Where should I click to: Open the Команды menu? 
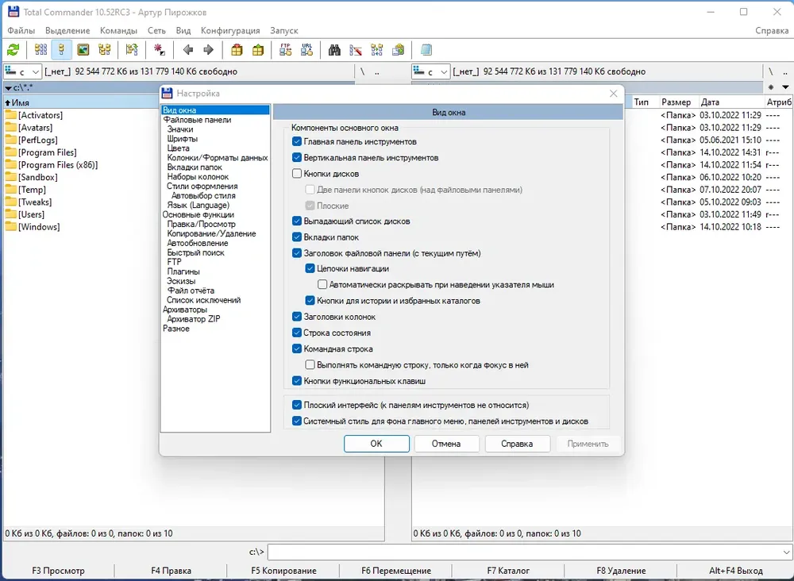118,30
